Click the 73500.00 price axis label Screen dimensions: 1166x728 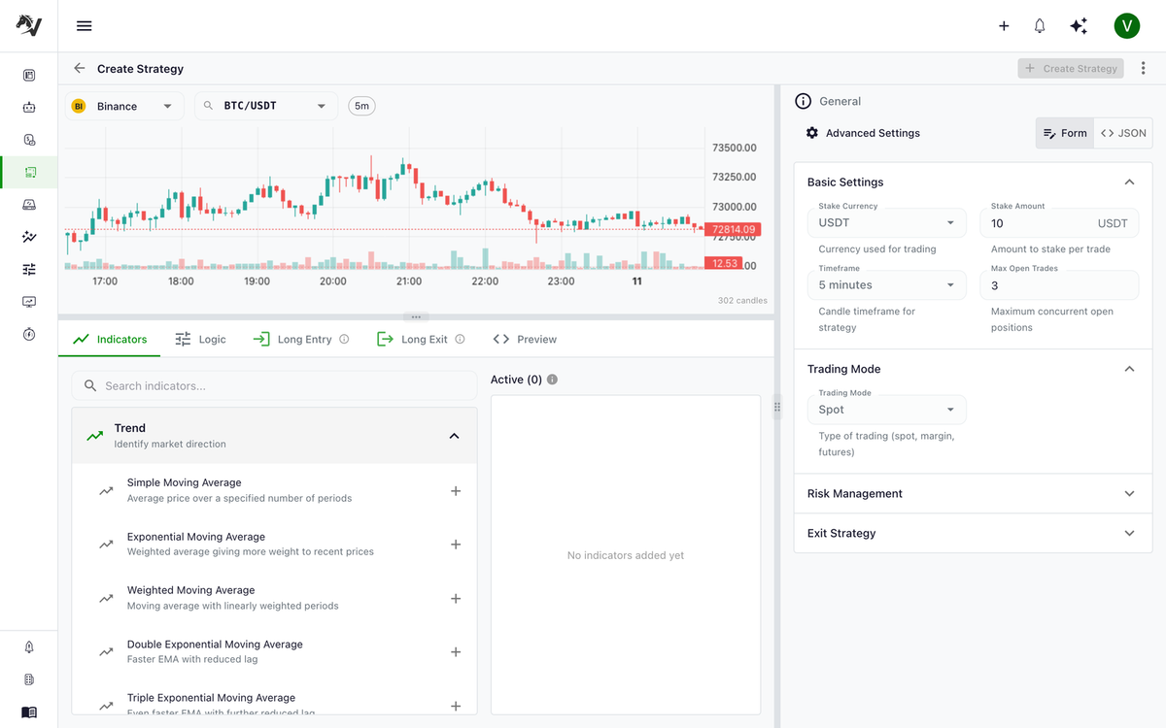734,149
